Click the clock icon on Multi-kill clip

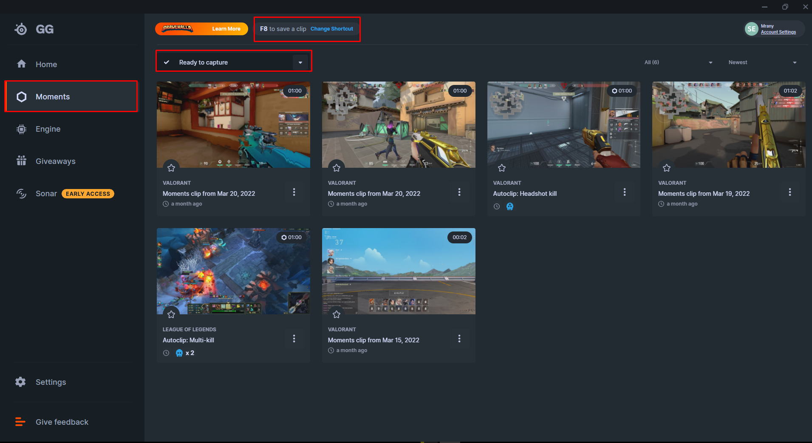pos(166,353)
